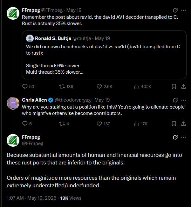Viewport: 191px width, 207px height.
Task: Like the FFmpeg tweet with 2.6K likes
Action: coord(104,86)
